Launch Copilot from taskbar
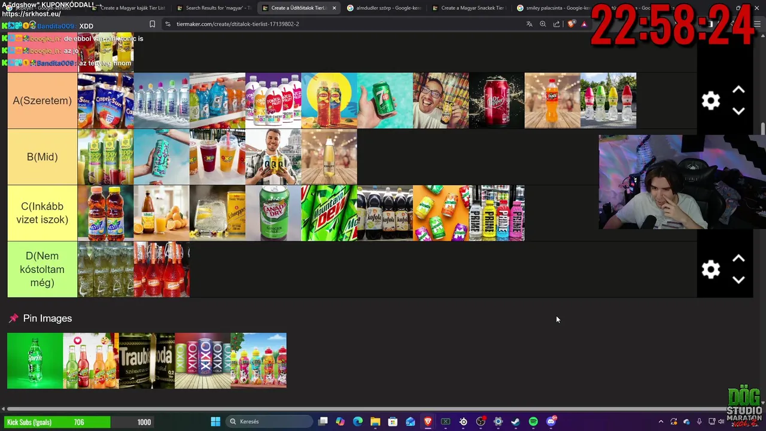 (x=341, y=421)
